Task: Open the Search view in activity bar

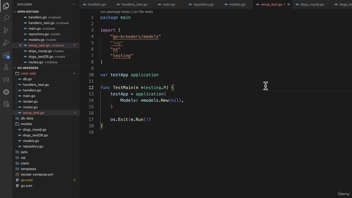Action: [6, 18]
